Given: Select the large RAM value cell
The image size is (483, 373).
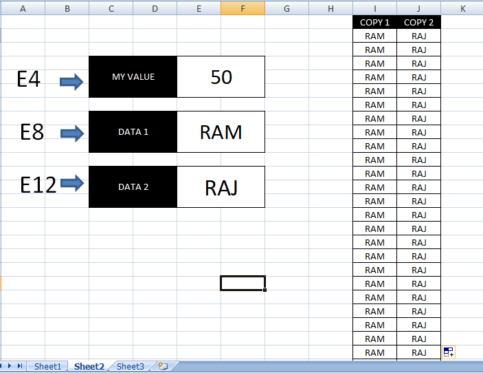Looking at the screenshot, I should [x=221, y=131].
